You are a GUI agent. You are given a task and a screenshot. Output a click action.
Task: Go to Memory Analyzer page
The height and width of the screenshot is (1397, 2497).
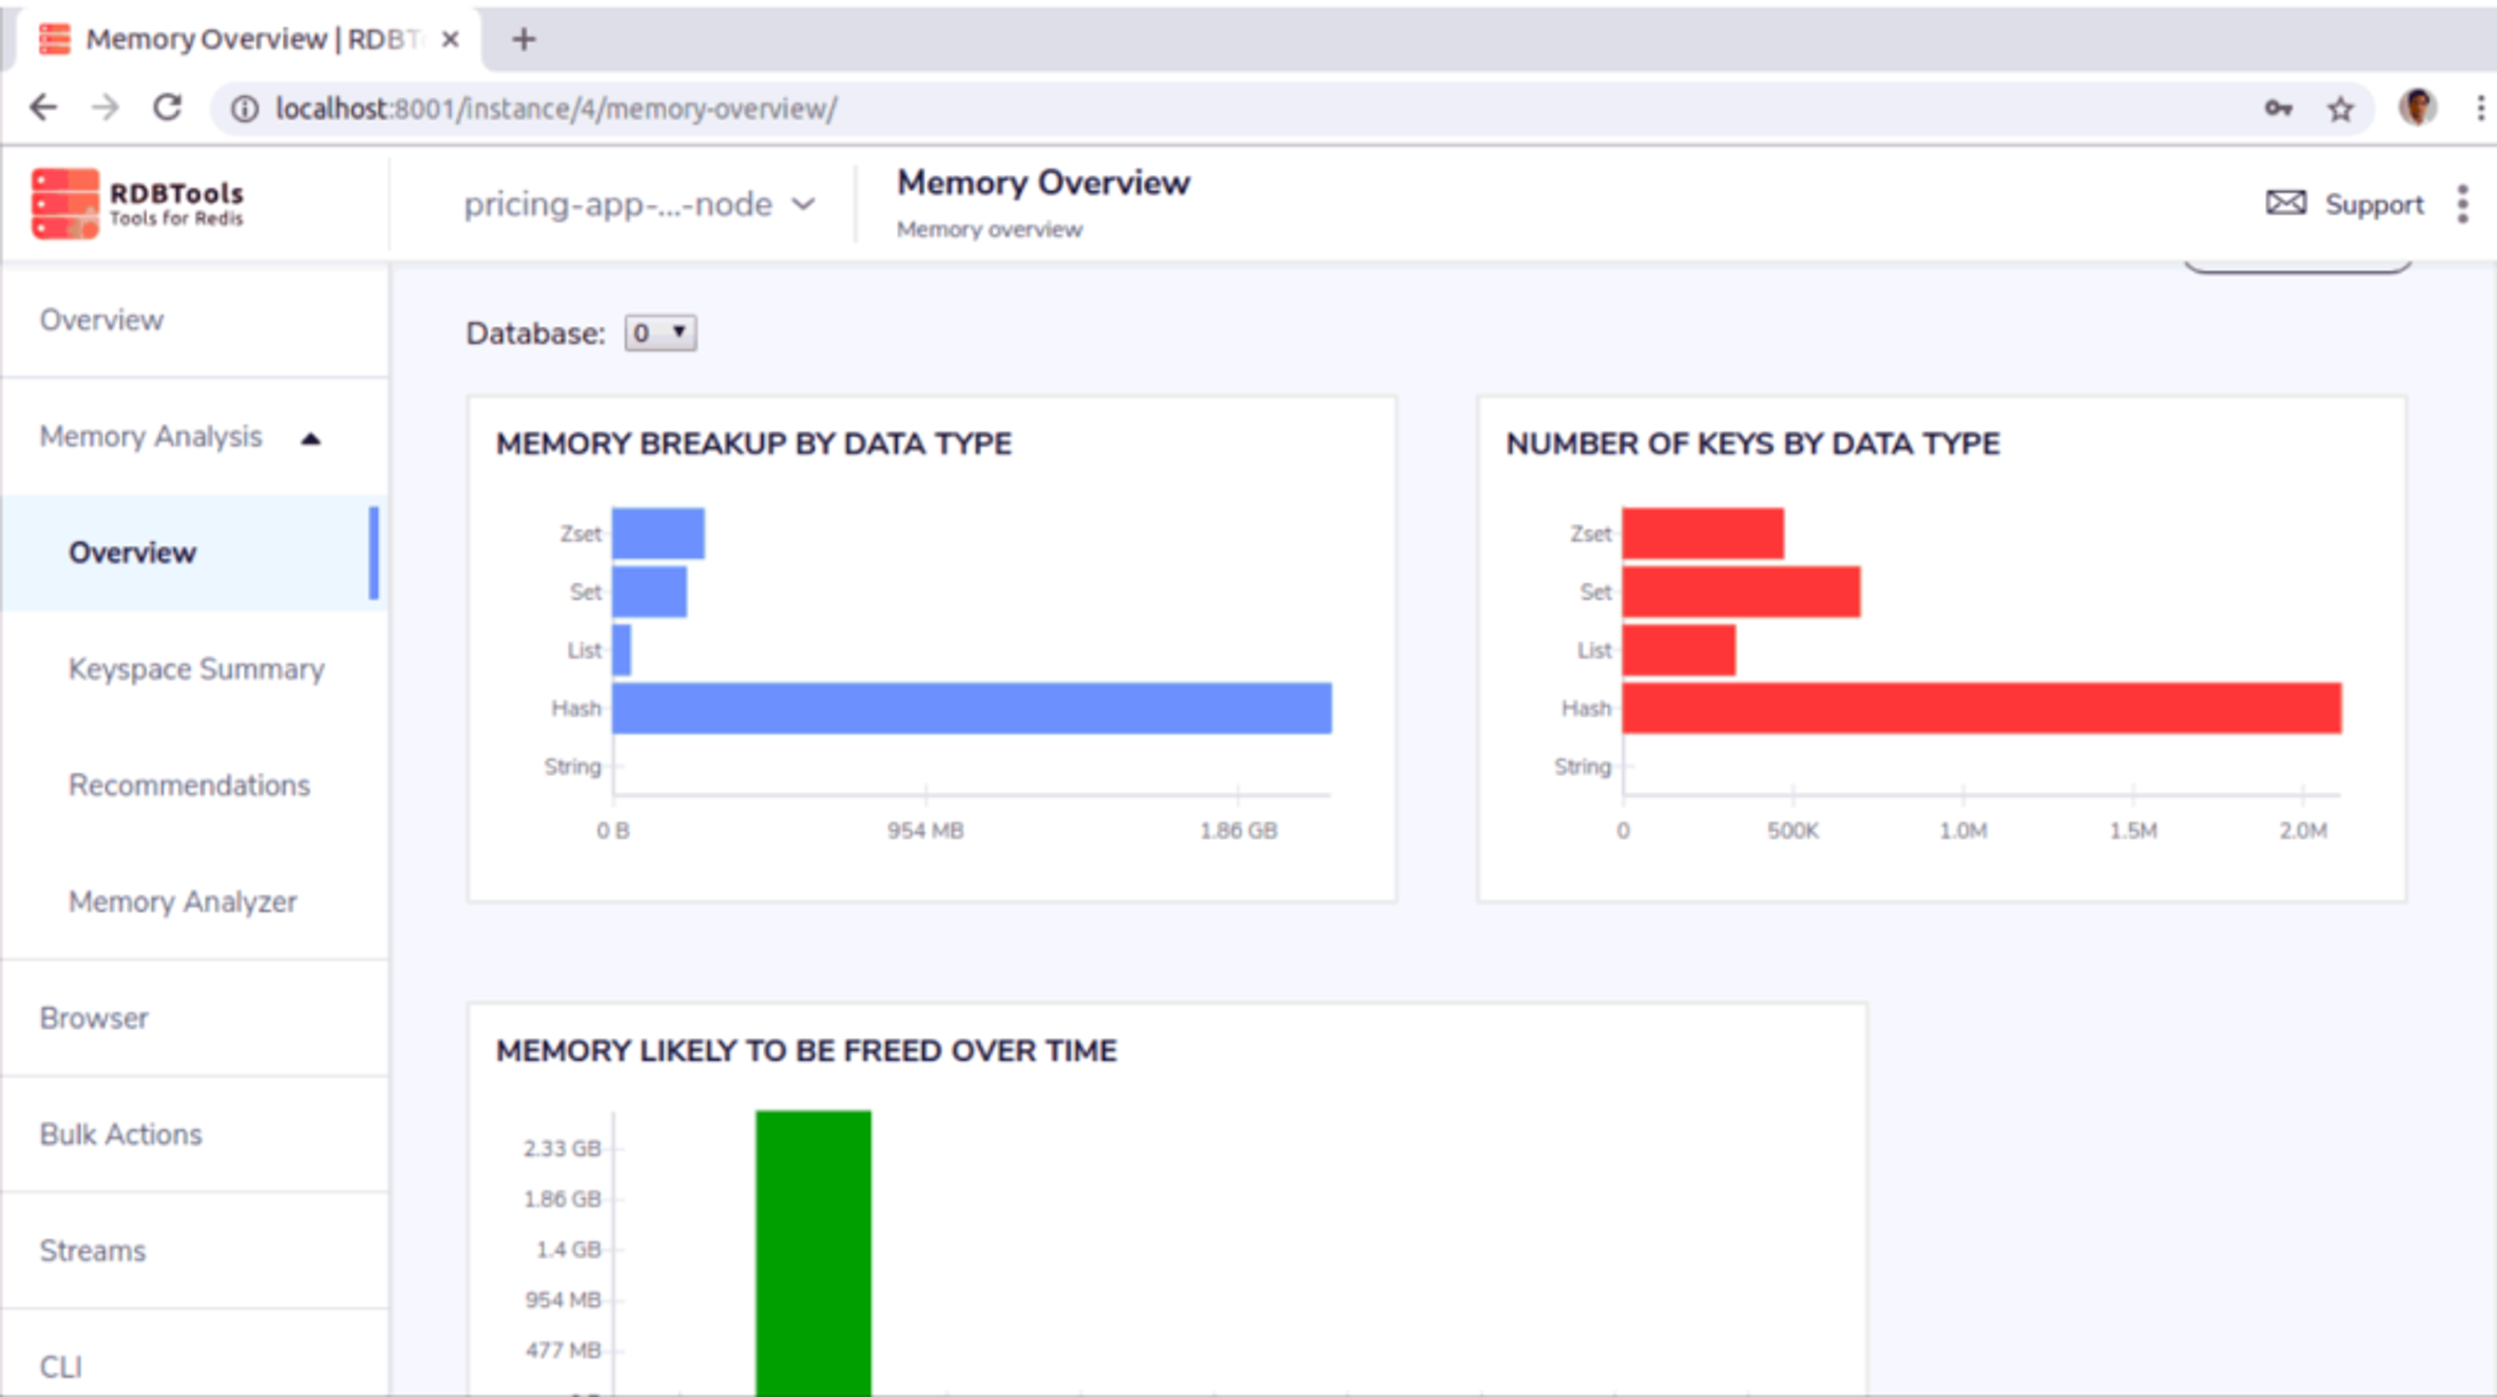click(x=182, y=902)
